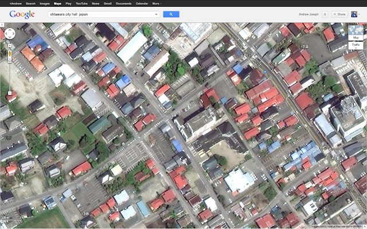Click the zoom out minus button

tap(10, 93)
